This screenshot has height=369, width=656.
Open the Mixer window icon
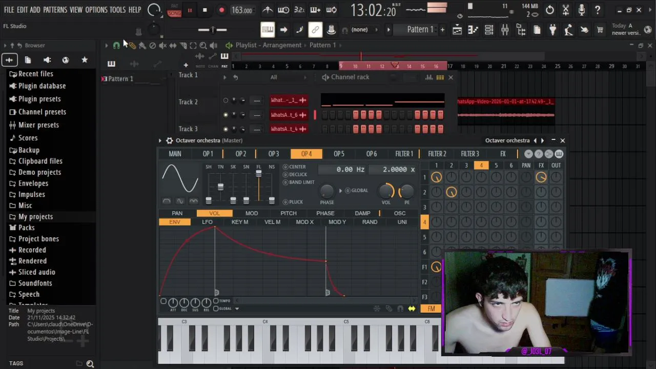pyautogui.click(x=505, y=30)
